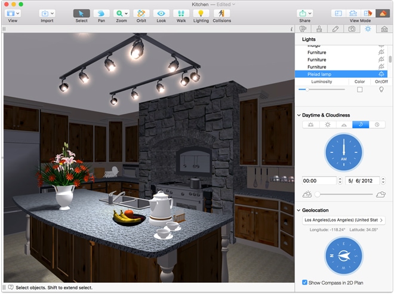Viewport: 394px width, 294px height.
Task: Open the object properties stamp tab
Action: tap(319, 29)
